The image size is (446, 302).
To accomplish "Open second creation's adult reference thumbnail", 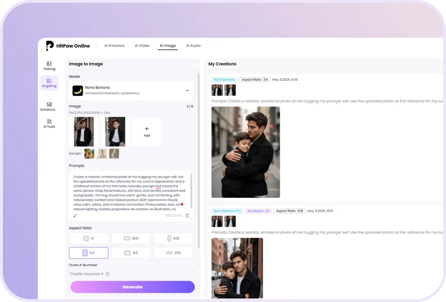I will click(217, 222).
